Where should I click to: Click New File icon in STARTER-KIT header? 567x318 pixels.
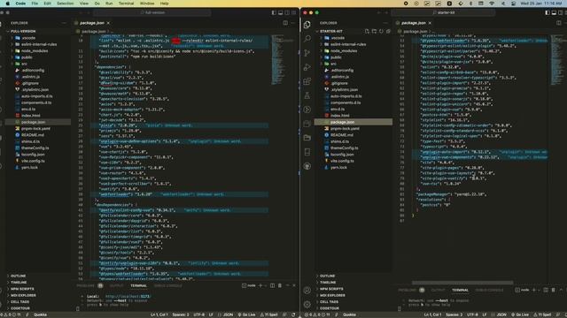(367, 32)
